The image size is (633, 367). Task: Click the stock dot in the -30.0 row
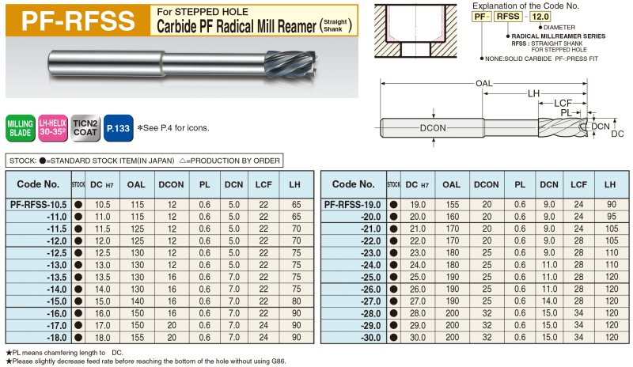click(393, 337)
